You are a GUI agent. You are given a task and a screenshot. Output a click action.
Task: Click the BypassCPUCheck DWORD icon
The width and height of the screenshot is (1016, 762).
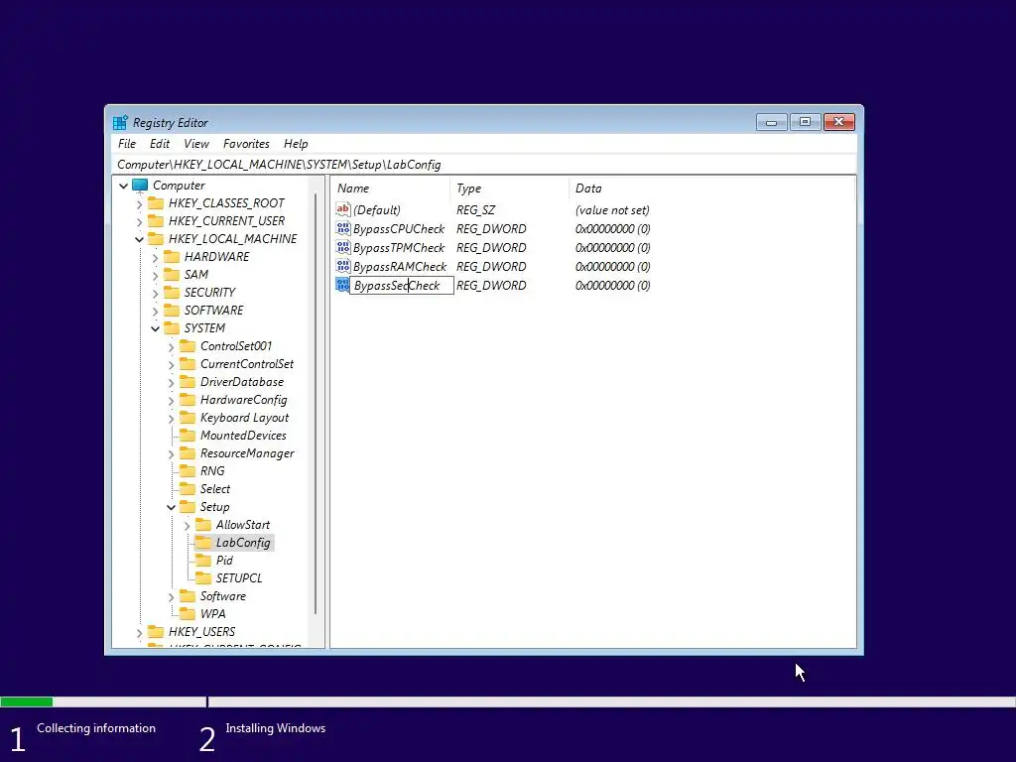point(342,228)
